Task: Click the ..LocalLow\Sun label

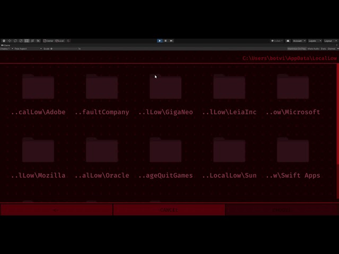Action: (229, 175)
